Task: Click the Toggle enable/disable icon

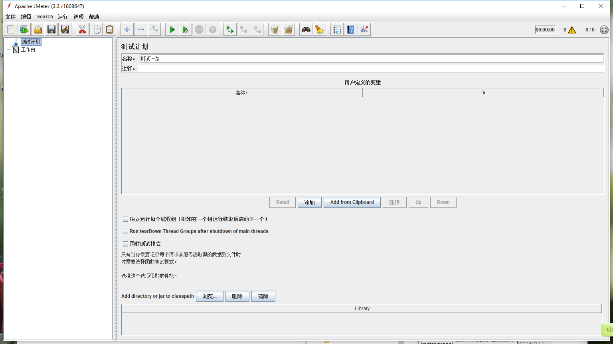Action: [x=154, y=29]
